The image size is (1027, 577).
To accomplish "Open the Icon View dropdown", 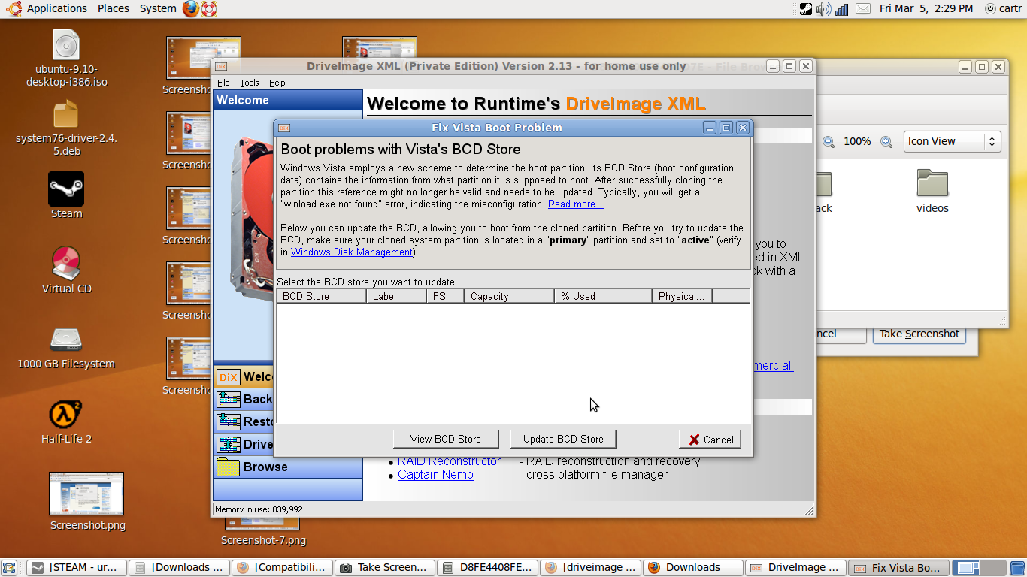I will [x=952, y=141].
